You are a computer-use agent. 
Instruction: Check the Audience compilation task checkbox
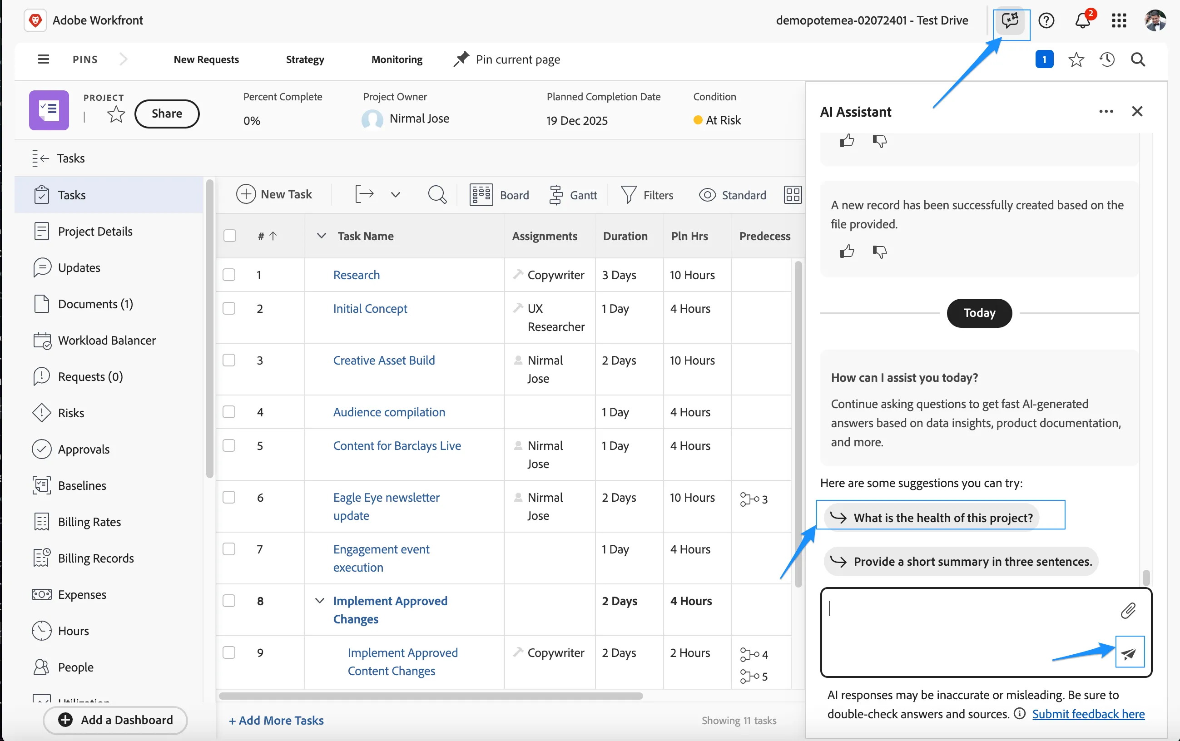coord(229,411)
